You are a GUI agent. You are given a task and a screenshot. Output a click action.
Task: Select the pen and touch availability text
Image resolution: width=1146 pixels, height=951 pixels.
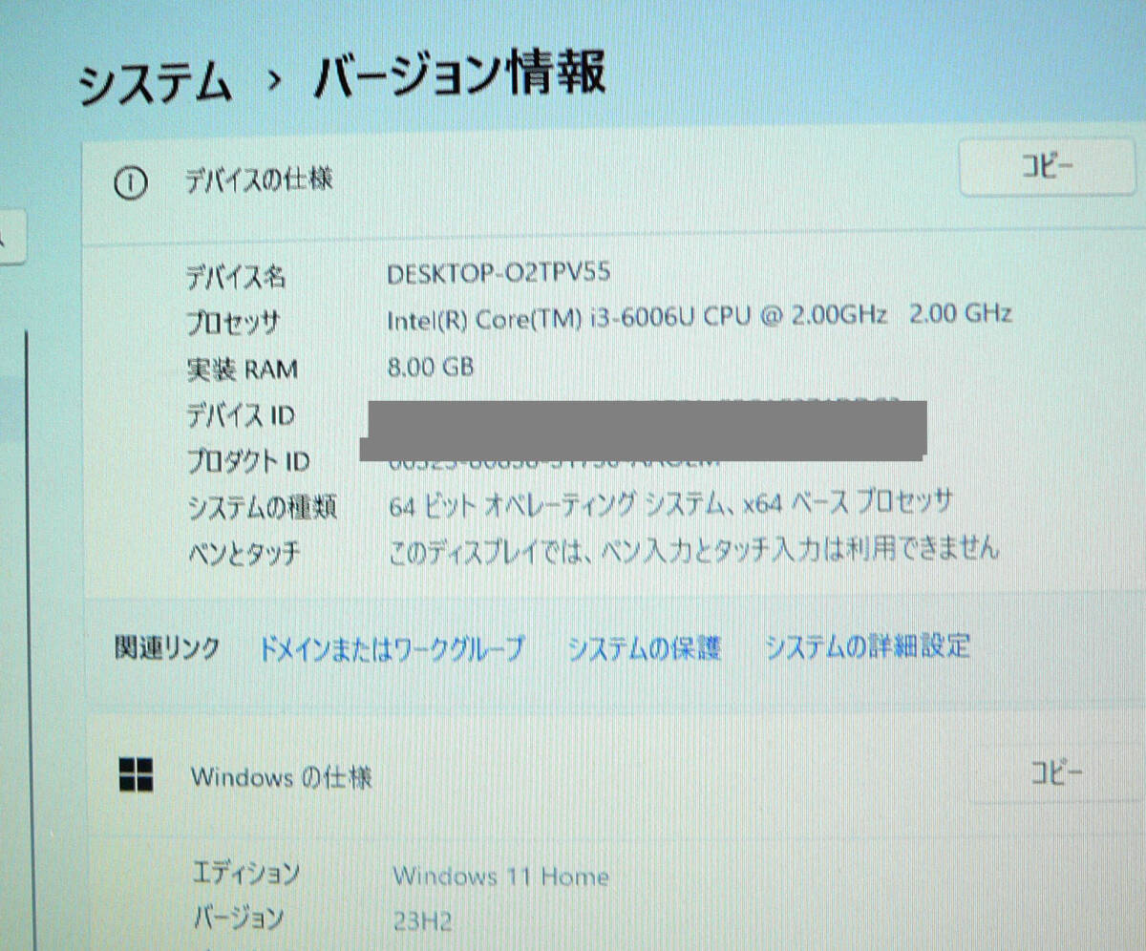pyautogui.click(x=694, y=548)
